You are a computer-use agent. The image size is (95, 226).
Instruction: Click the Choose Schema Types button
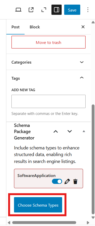coord(38,205)
